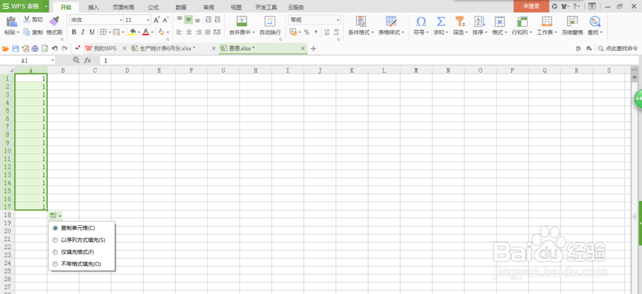Click the Save icon in quick toolbar
Screen dimensions: 642x294
15,48
